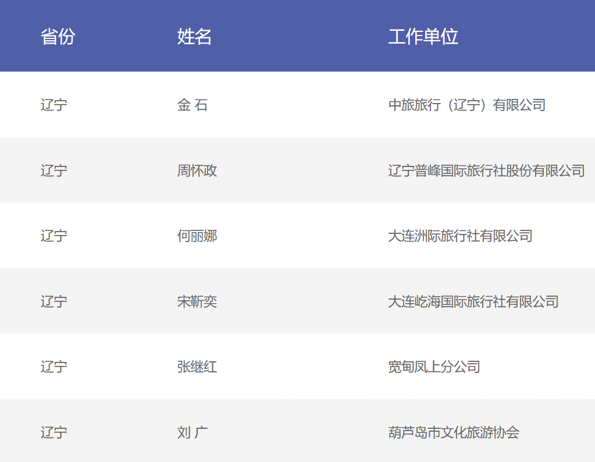Select the name 金 石

(x=193, y=105)
